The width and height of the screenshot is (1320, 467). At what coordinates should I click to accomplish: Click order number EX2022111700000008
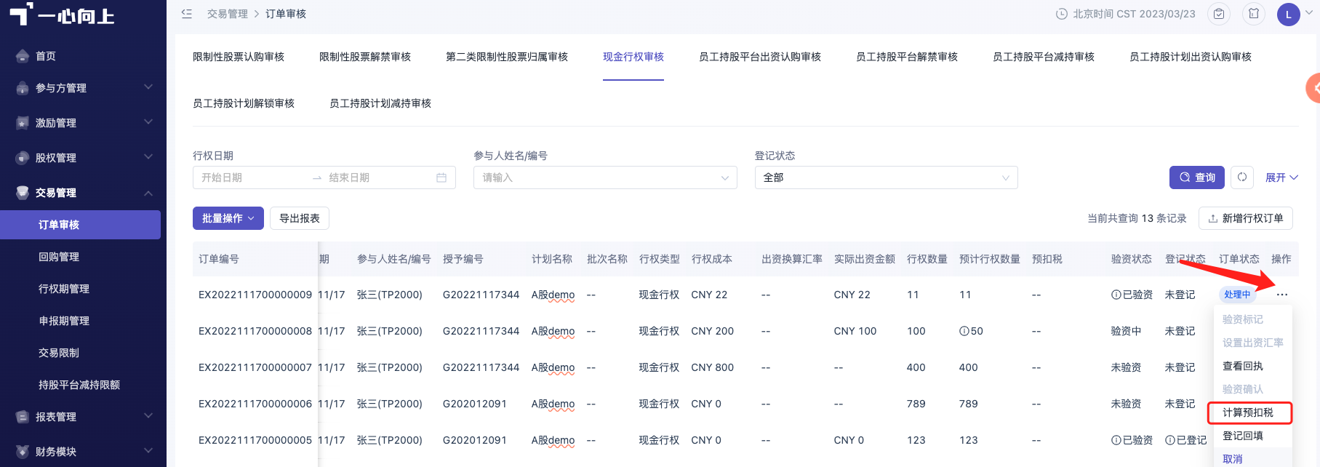(x=255, y=331)
